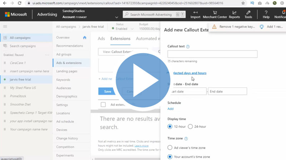Open Recommendations page

(x=69, y=46)
